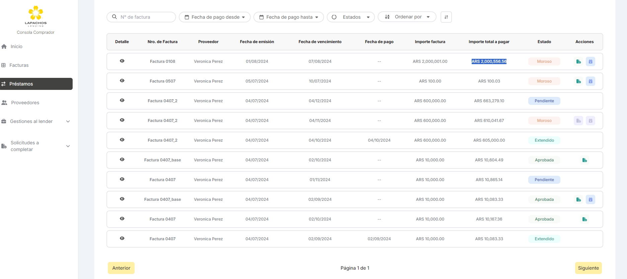The image size is (627, 279).
Task: Click the document action icon for Factura 0108
Action: (578, 61)
